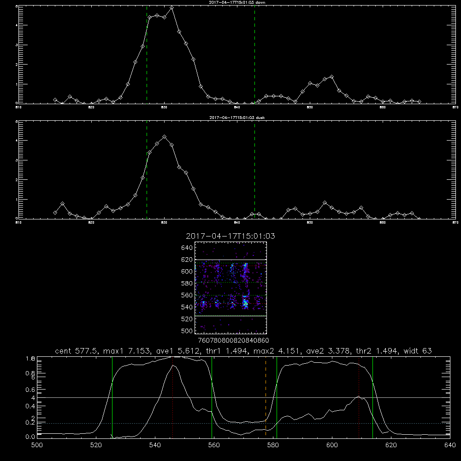Click the y-axis label '0.4' on the bottom plot
The height and width of the screenshot is (461, 461).
pos(30,406)
